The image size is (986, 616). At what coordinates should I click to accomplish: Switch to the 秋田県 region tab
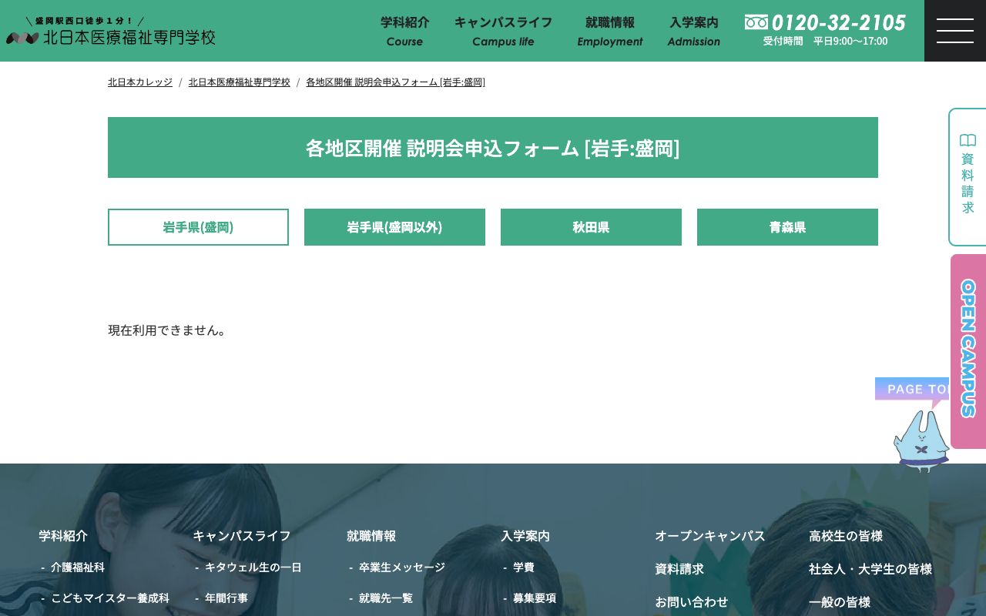point(591,227)
